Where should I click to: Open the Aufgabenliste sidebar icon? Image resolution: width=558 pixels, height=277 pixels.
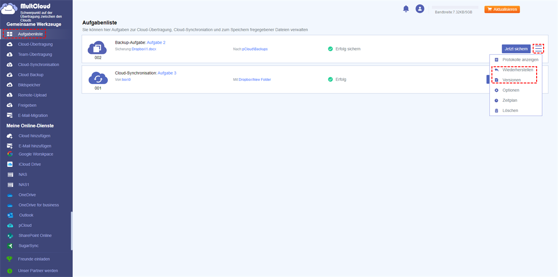pyautogui.click(x=10, y=34)
